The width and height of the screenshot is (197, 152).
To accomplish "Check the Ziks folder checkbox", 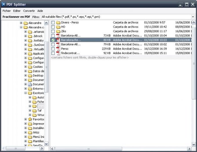I will (53, 31).
